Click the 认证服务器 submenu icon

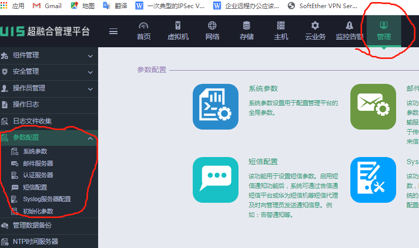(15, 175)
